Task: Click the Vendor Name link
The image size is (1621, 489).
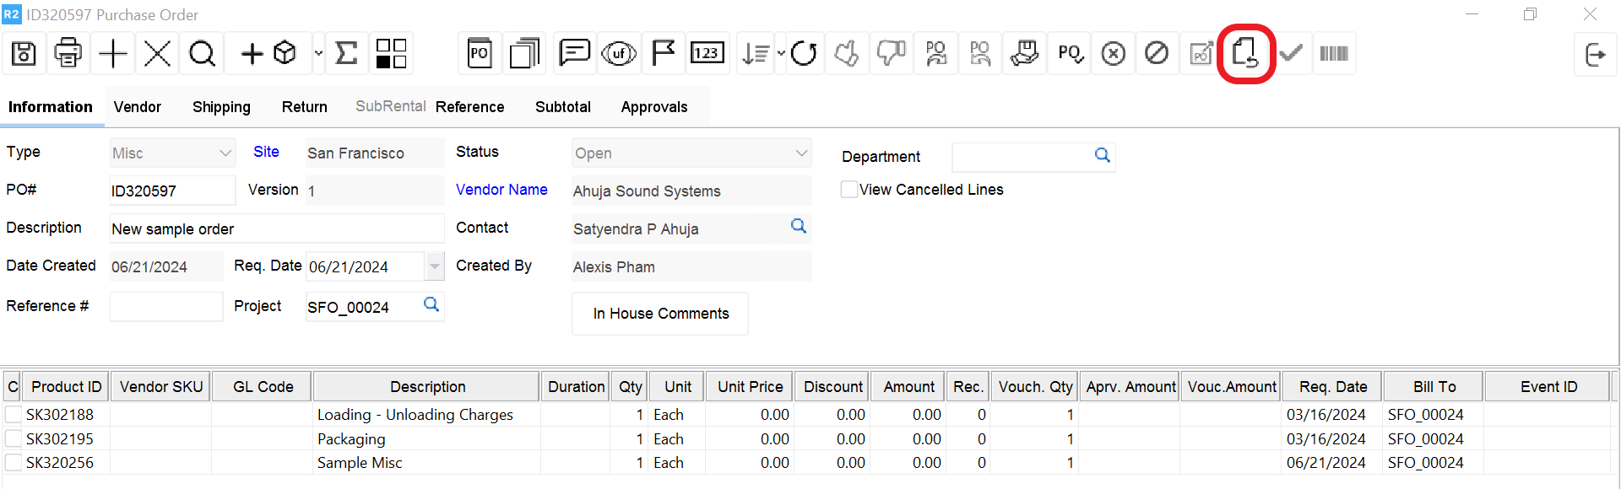Action: click(501, 190)
